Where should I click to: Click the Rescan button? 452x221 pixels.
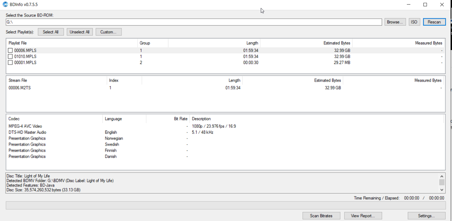tap(434, 22)
